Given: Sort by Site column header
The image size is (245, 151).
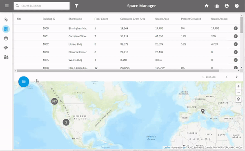Looking at the screenshot, I should 19,19.
